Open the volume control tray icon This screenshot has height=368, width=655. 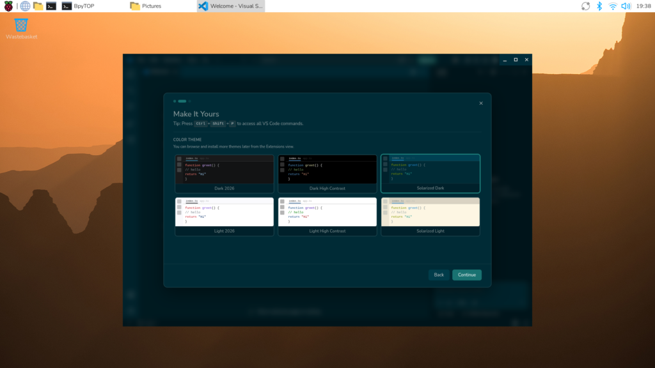click(x=626, y=6)
